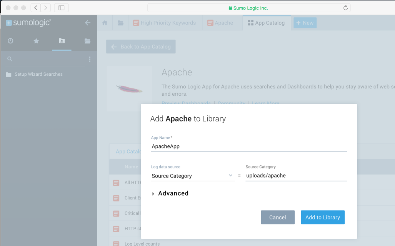Open the library folder icon in sidebar
Screen dimensions: 395x246
87,41
